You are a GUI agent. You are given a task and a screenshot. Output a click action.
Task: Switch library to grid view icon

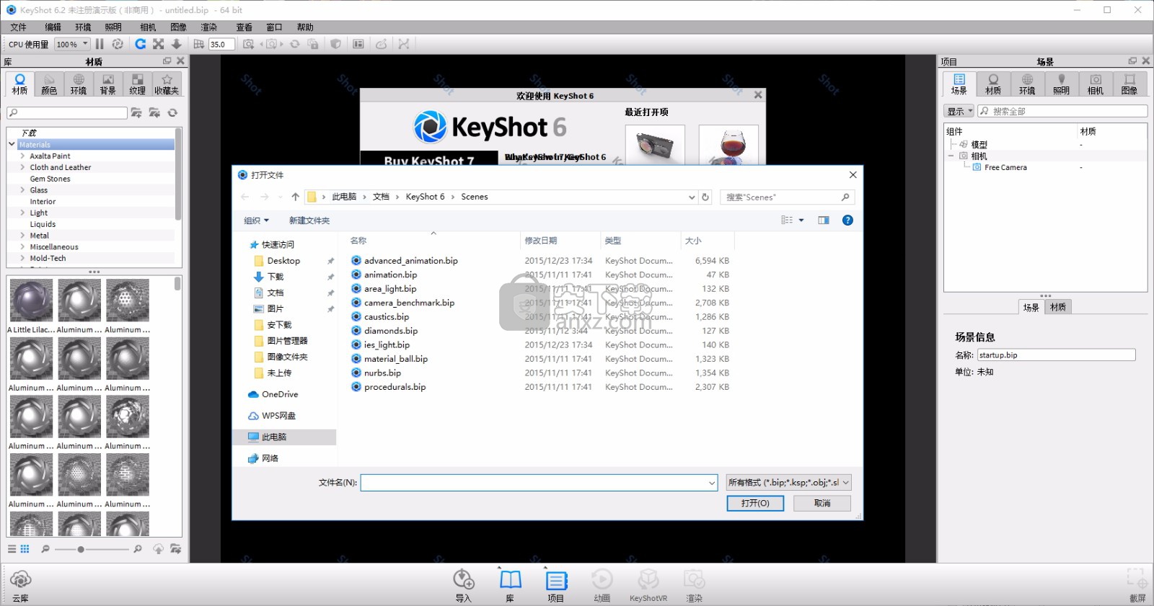pyautogui.click(x=25, y=549)
